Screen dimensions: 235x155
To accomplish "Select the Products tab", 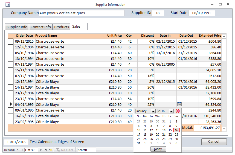I will [x=62, y=27].
